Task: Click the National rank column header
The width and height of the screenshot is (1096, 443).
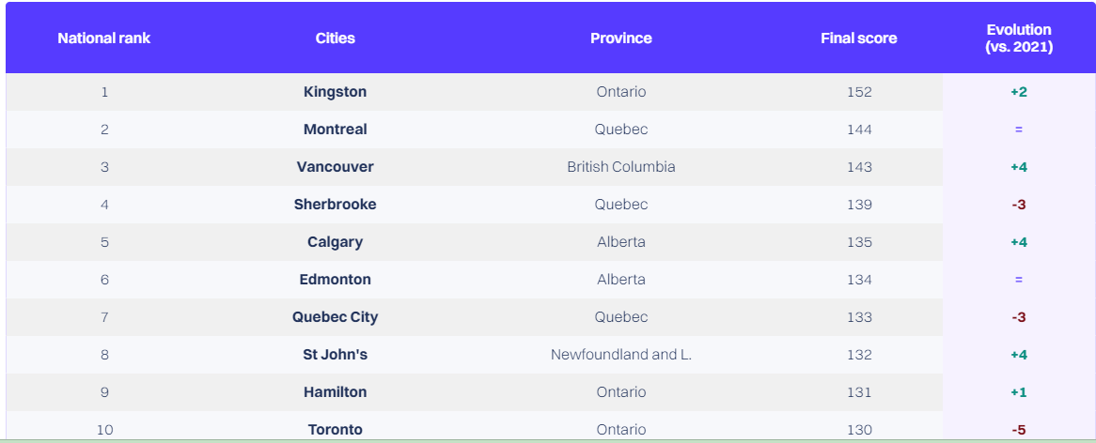Action: (104, 38)
